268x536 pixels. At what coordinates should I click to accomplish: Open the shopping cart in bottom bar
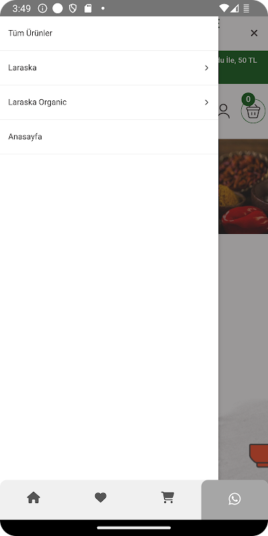pyautogui.click(x=167, y=498)
